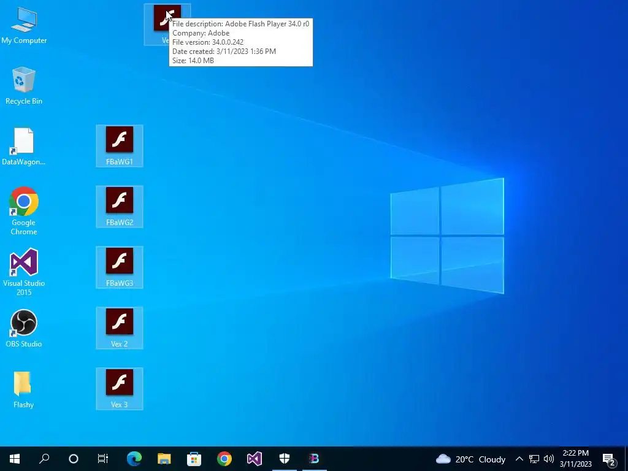The image size is (628, 471).
Task: Select the Recycle Bin icon
Action: click(24, 86)
